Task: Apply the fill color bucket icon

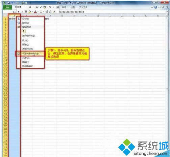Action: tap(30, 11)
